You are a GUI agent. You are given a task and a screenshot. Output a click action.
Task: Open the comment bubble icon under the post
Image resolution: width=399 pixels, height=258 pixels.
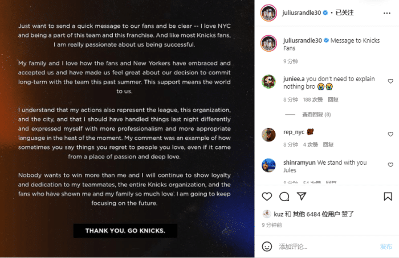(284, 197)
